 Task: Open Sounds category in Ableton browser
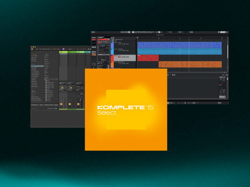pyautogui.click(x=35, y=68)
